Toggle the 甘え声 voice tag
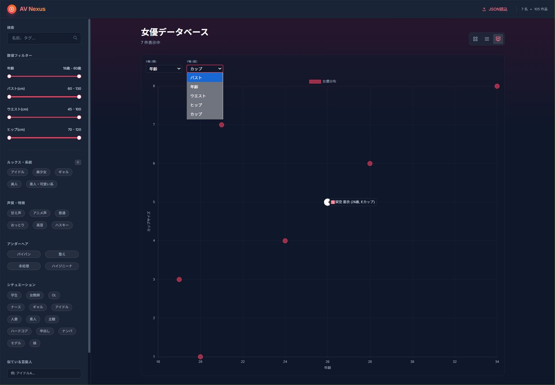The width and height of the screenshot is (555, 385). (x=16, y=213)
